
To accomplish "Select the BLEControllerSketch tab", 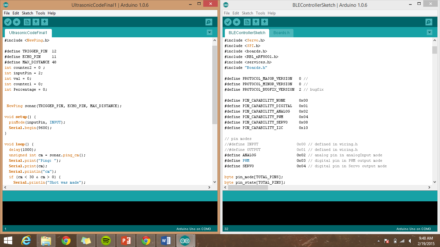I will coord(247,33).
